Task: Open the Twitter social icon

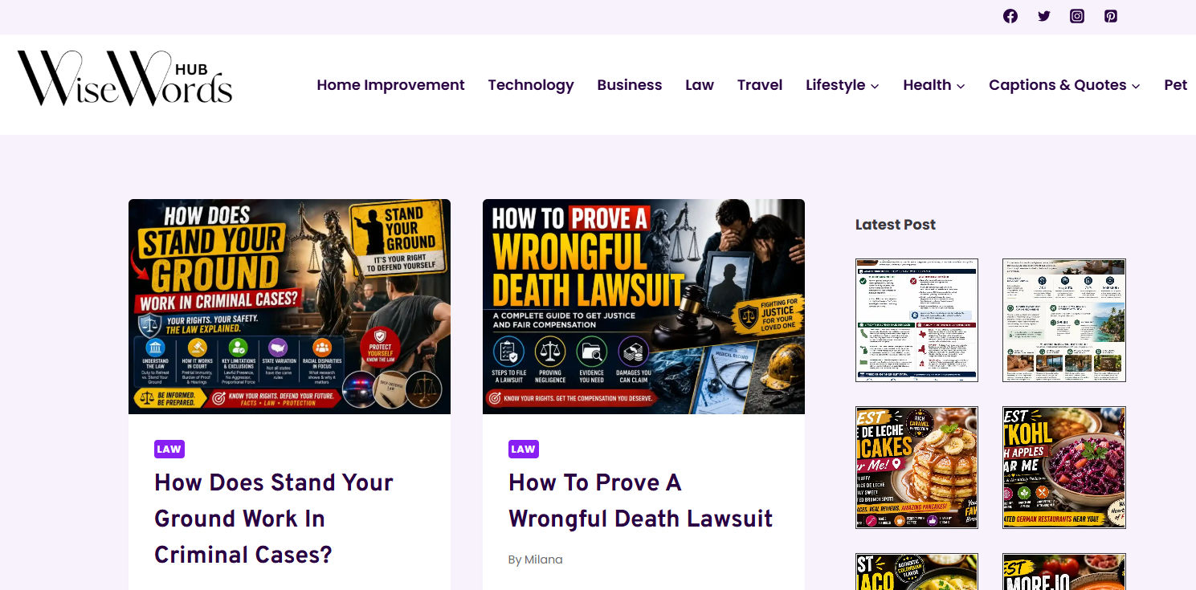Action: click(1044, 16)
